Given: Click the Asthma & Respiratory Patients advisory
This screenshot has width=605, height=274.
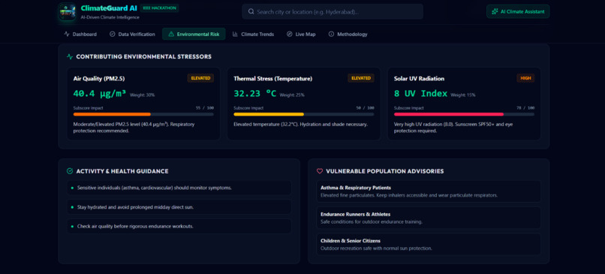Looking at the screenshot, I should click(429, 191).
